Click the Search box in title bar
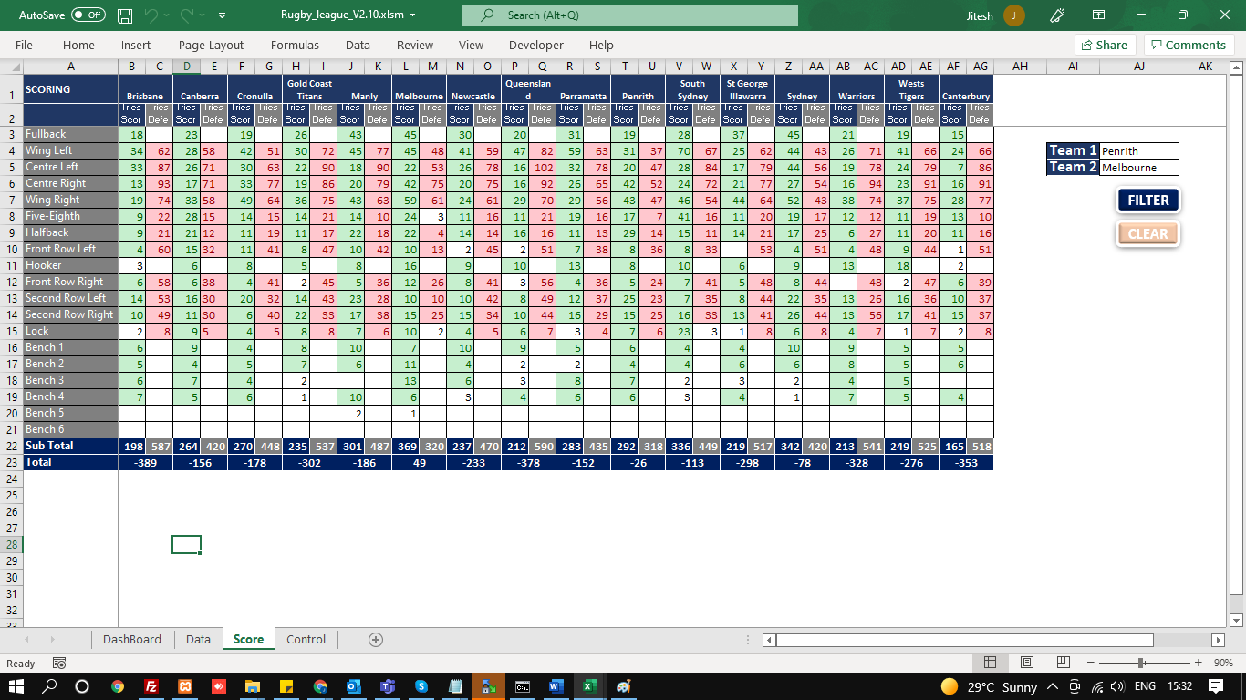This screenshot has height=700, width=1246. click(629, 15)
